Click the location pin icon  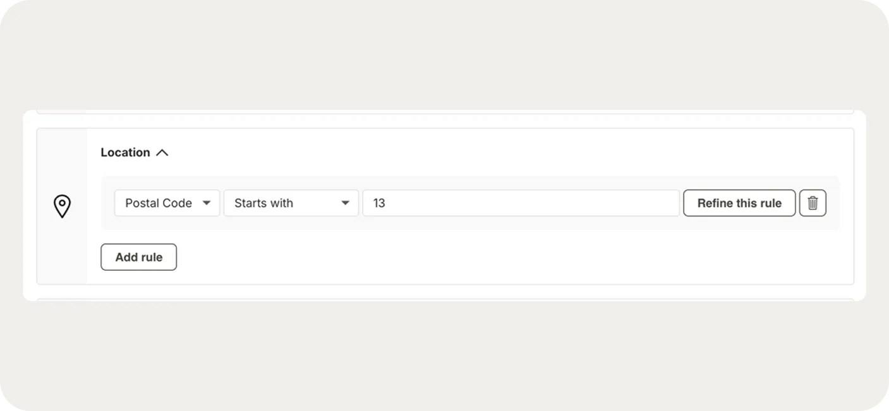[62, 206]
